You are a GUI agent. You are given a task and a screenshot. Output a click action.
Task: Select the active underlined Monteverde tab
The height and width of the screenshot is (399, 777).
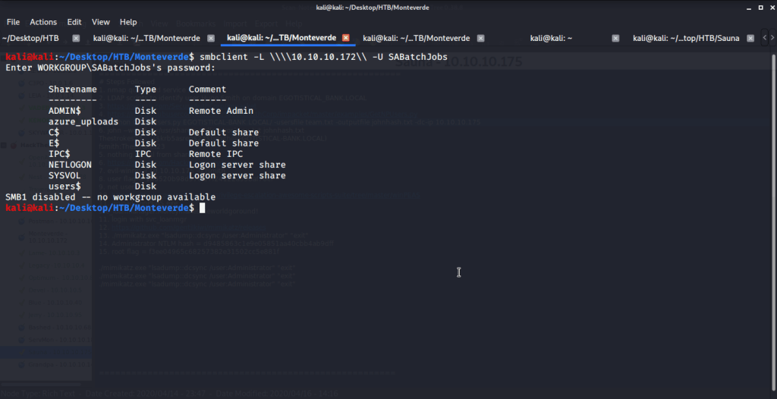pos(282,38)
